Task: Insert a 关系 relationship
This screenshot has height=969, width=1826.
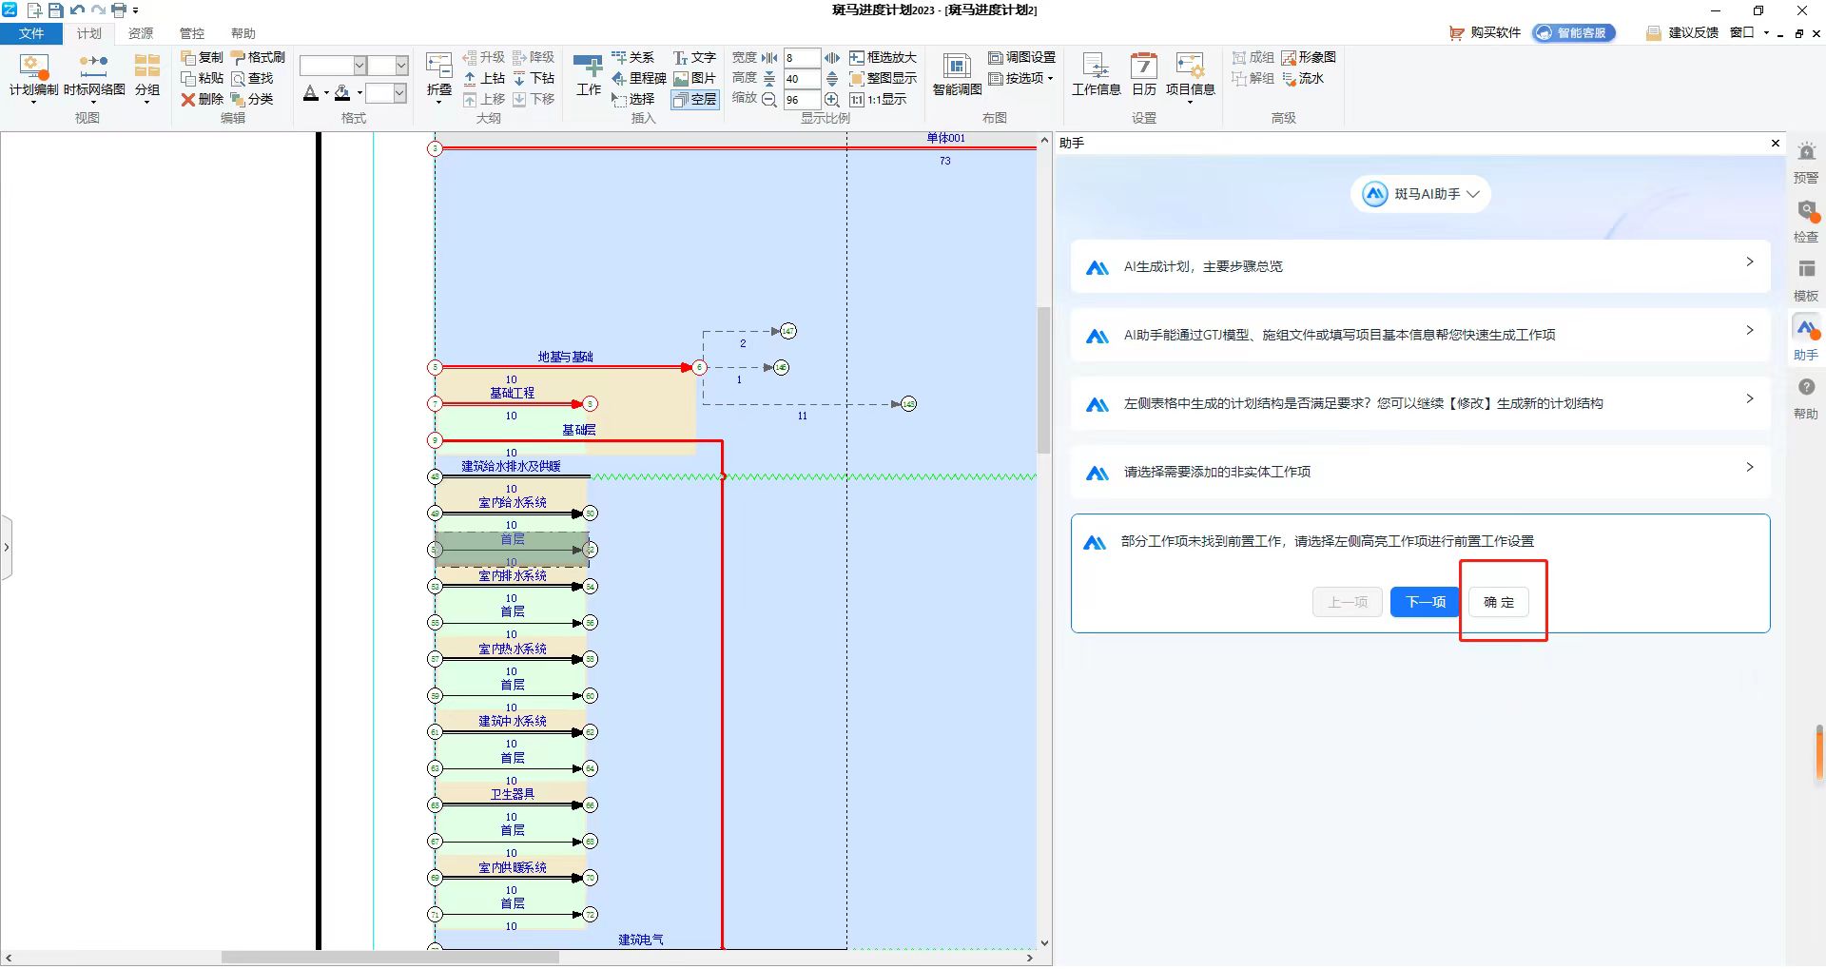Action: click(x=632, y=57)
